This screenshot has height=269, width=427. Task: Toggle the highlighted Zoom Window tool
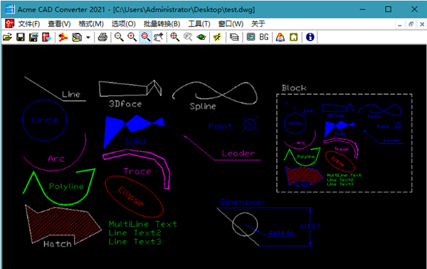pyautogui.click(x=145, y=37)
